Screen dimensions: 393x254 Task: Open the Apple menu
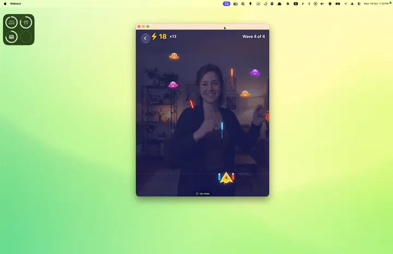click(x=5, y=3)
